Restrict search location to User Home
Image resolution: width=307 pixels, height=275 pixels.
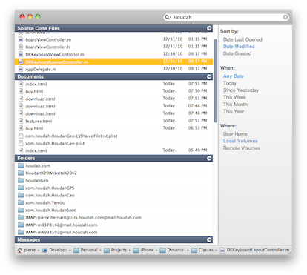click(235, 133)
